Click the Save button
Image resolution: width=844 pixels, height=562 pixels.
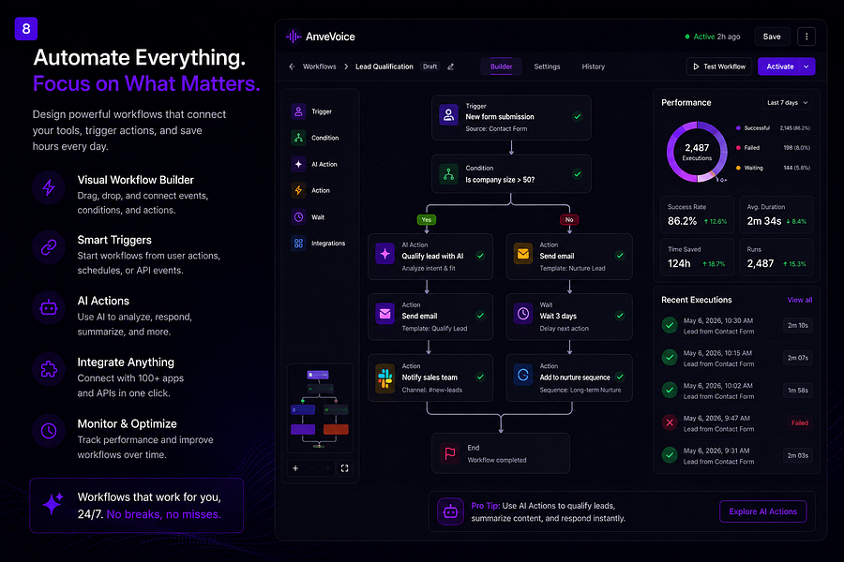point(772,37)
